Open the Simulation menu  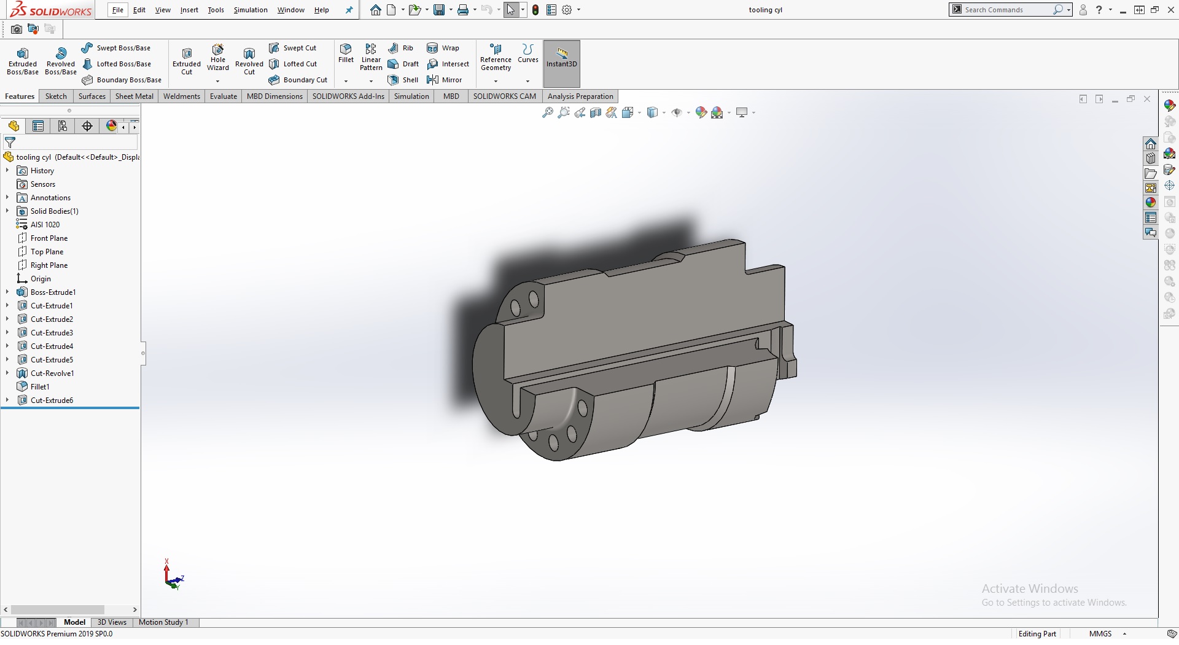point(250,10)
